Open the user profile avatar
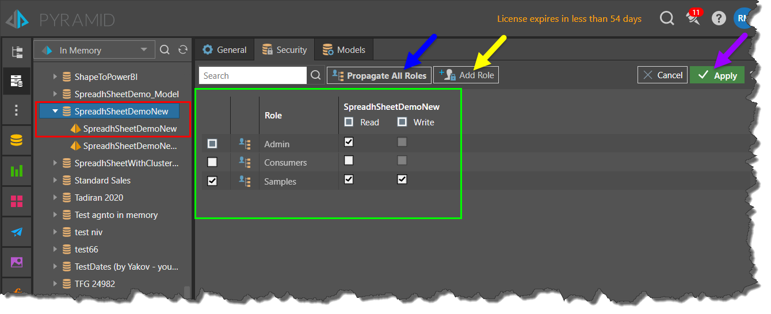The height and width of the screenshot is (314, 771). [x=742, y=18]
